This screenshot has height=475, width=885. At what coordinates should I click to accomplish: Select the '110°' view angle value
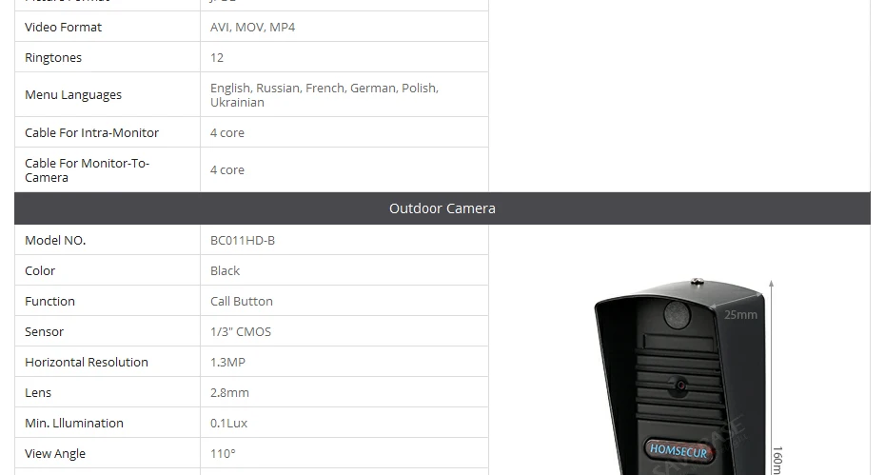tap(223, 454)
